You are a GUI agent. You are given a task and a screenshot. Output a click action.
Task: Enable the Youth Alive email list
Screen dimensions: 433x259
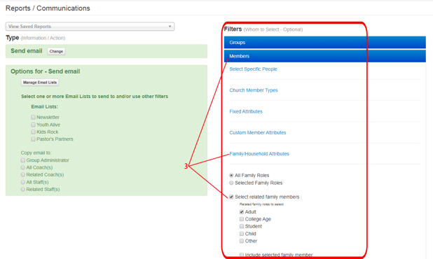(x=33, y=125)
